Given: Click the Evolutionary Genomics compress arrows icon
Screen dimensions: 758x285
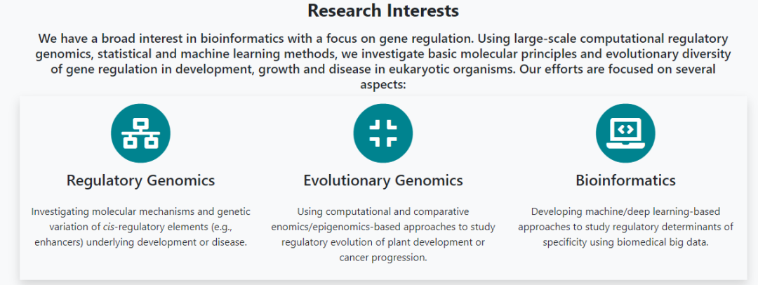Looking at the screenshot, I should [383, 133].
